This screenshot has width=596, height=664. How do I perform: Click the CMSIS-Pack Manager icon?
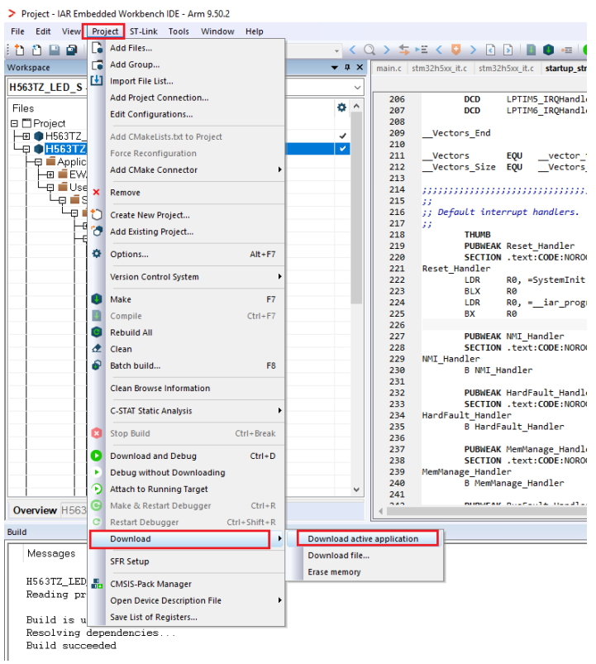point(97,584)
